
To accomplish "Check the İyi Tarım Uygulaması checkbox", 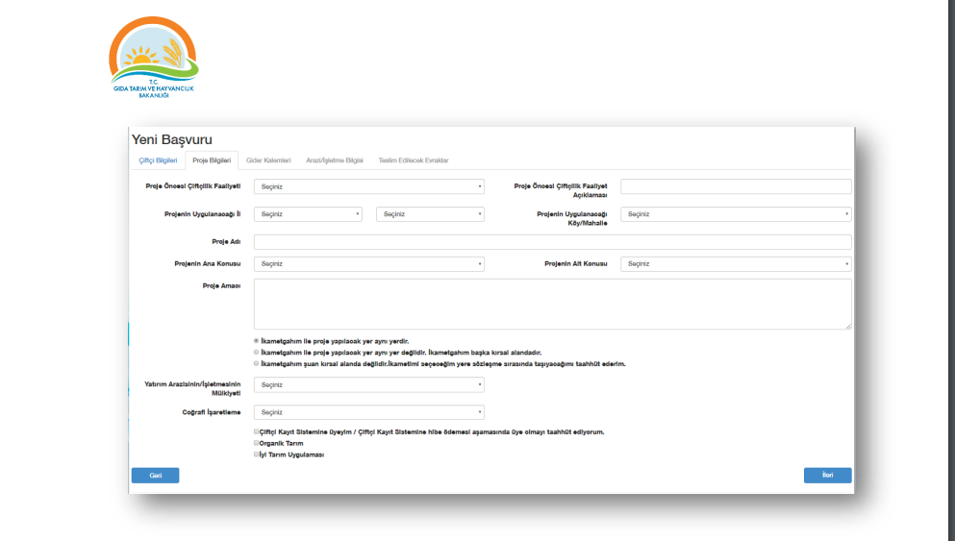I will click(x=257, y=455).
